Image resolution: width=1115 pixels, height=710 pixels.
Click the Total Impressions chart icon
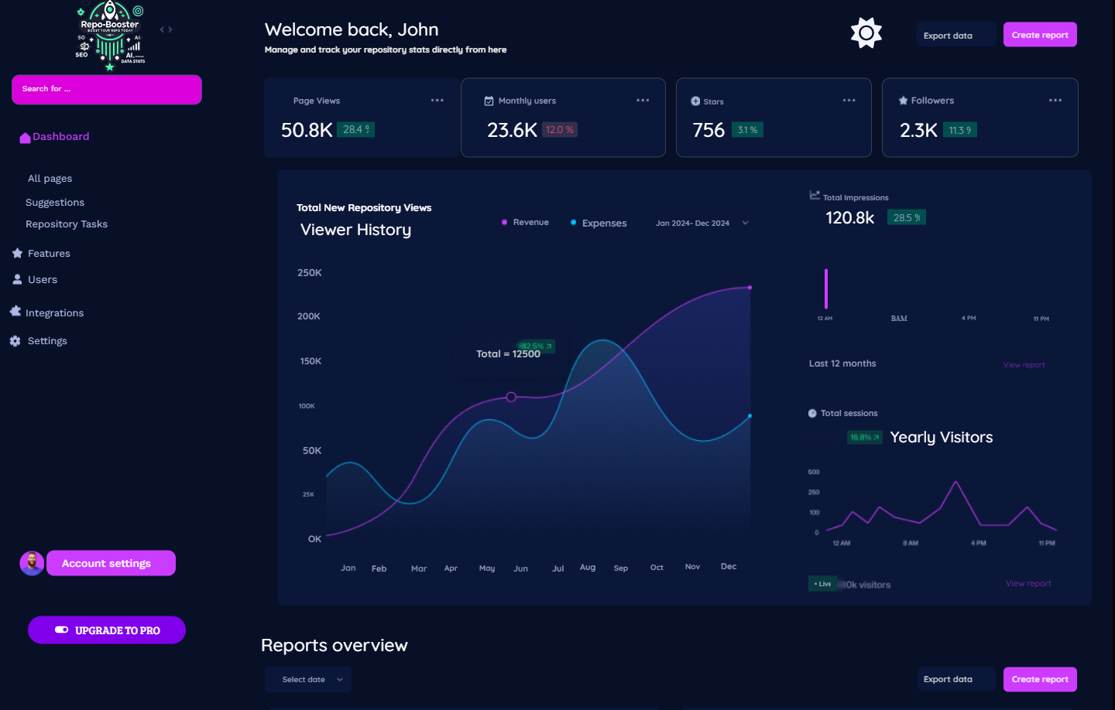tap(815, 195)
